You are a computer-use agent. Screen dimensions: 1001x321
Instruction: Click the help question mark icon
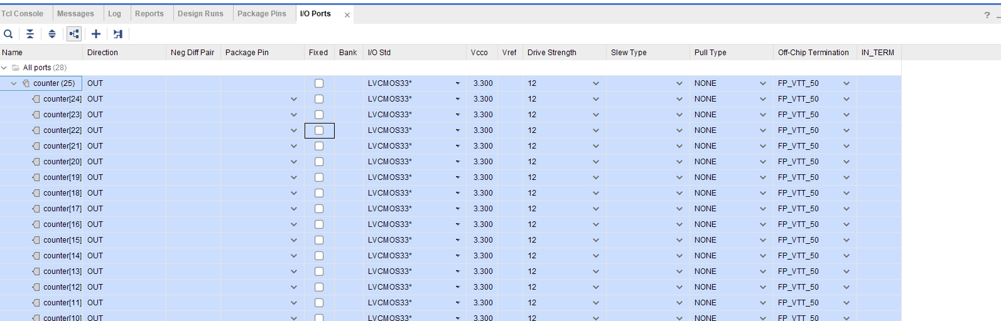coord(987,15)
